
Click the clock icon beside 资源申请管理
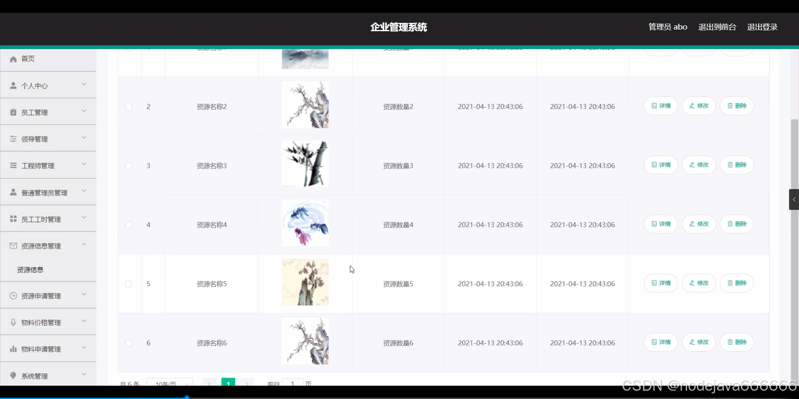click(x=13, y=296)
